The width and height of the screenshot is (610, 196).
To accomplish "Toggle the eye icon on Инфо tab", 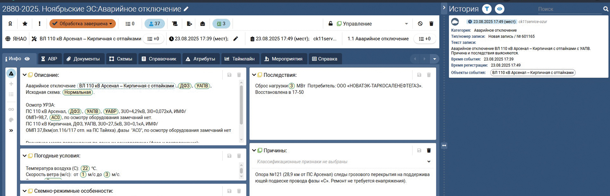I will click(x=27, y=59).
